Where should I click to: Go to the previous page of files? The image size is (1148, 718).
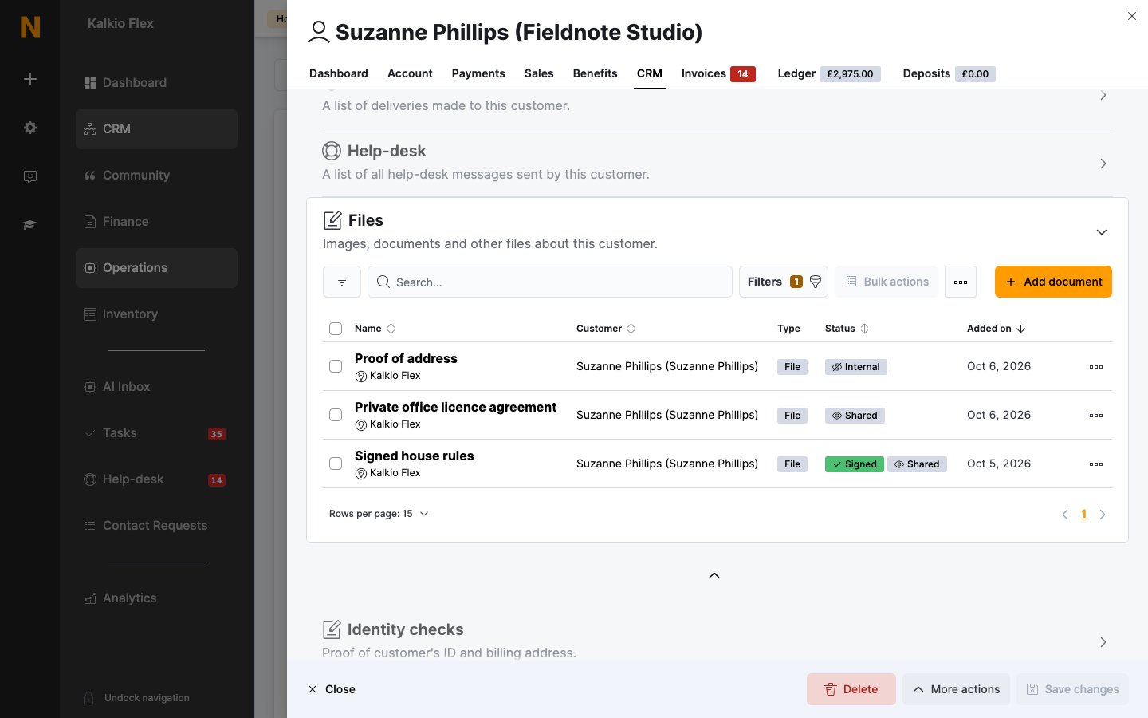[x=1065, y=515]
